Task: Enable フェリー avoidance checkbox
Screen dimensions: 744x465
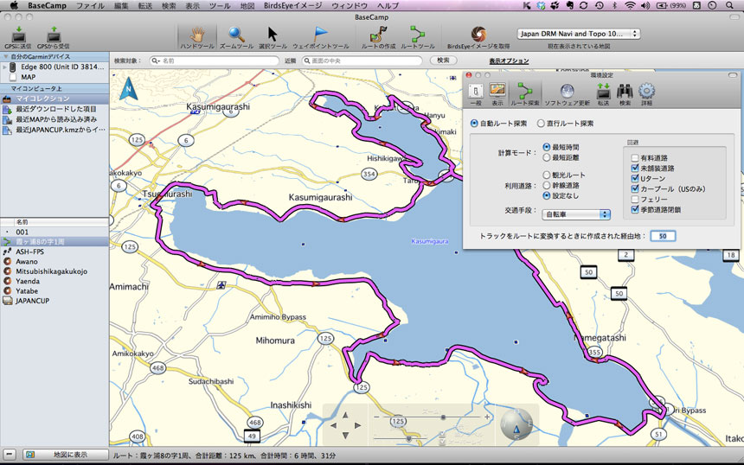Action: click(x=635, y=199)
